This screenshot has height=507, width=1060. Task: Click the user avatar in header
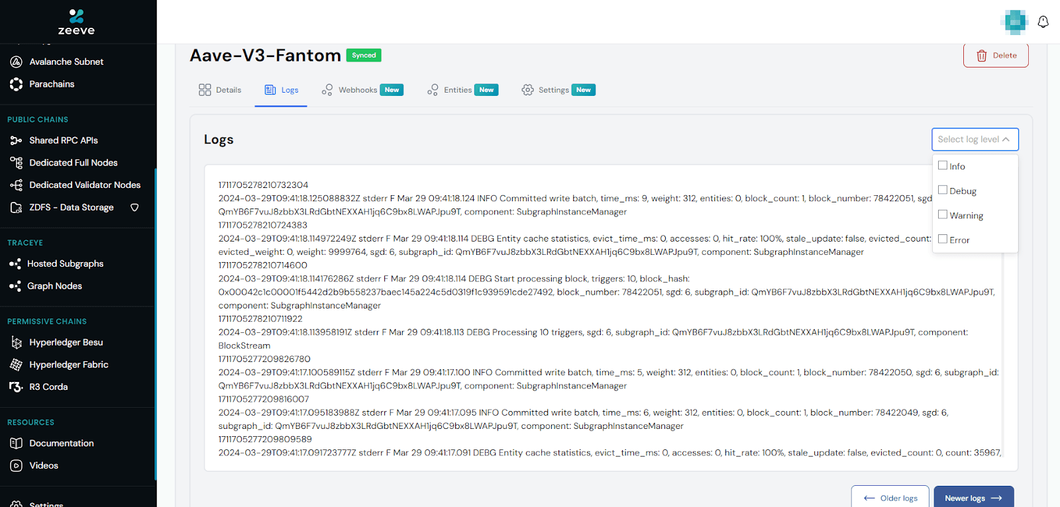[1014, 22]
